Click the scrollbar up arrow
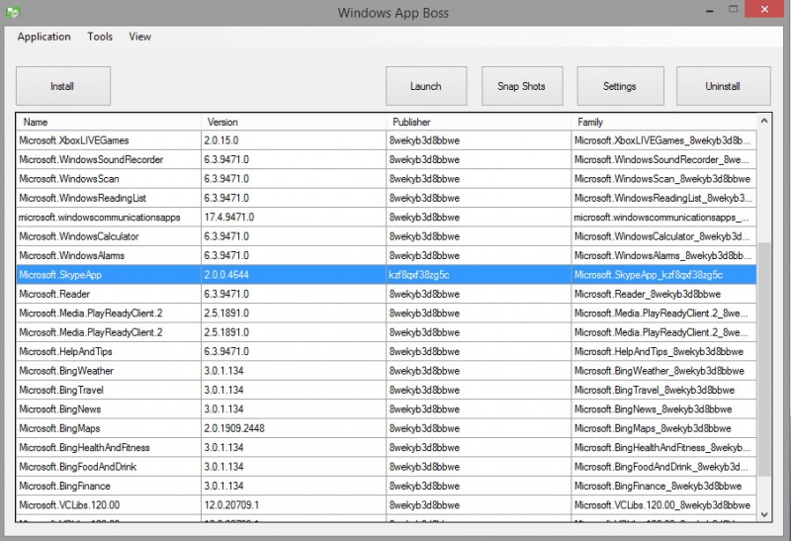The width and height of the screenshot is (791, 541). (763, 121)
